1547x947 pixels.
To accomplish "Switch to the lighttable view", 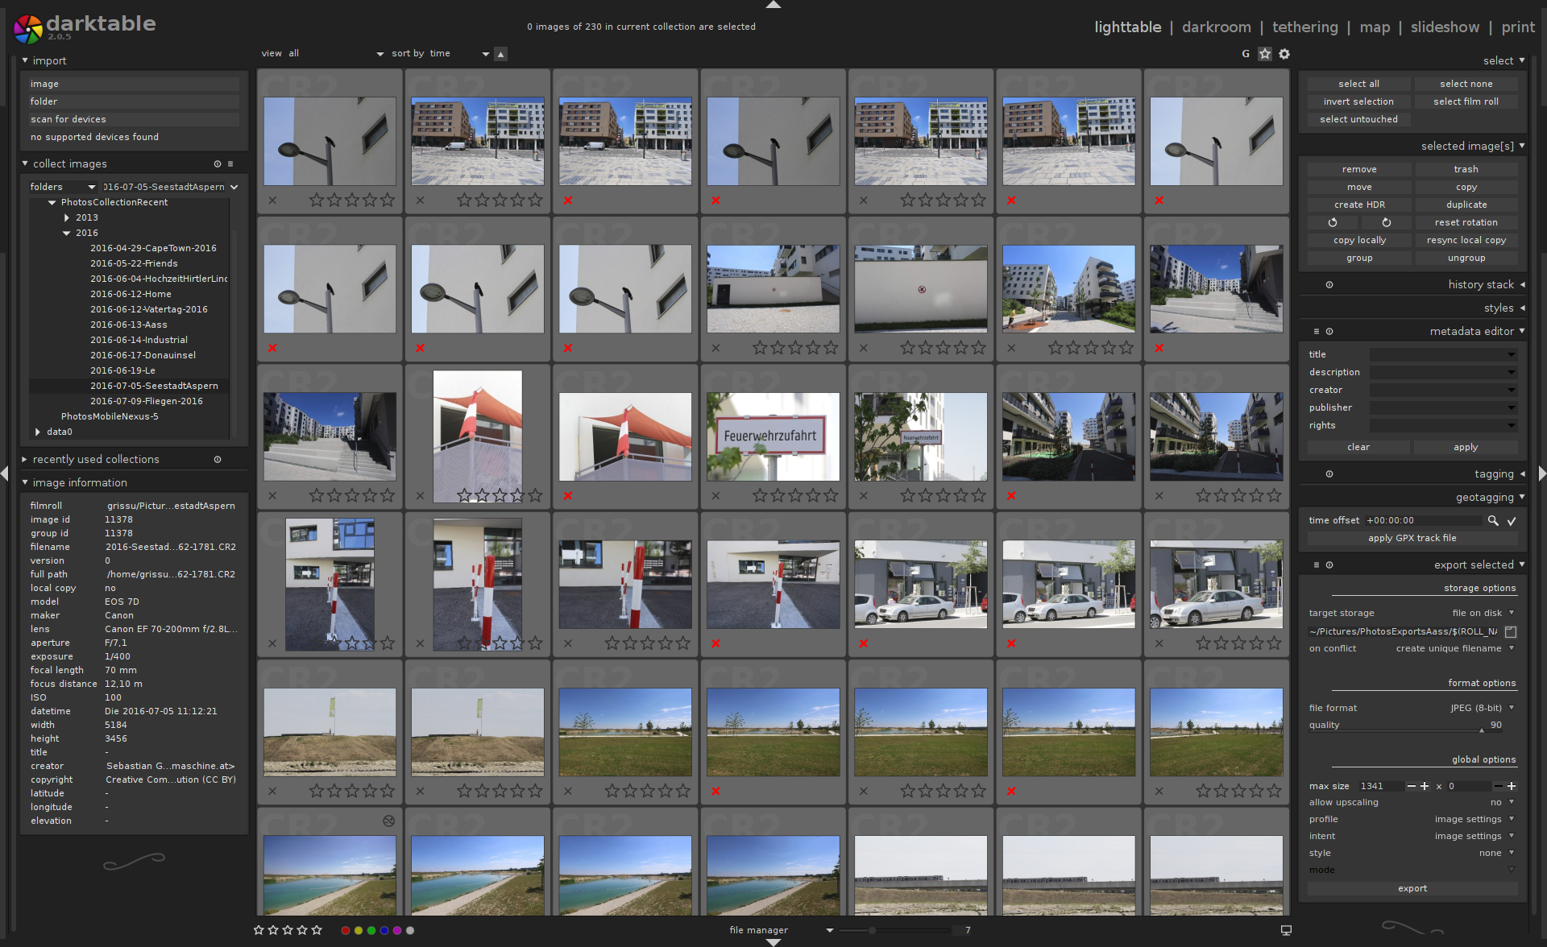I will 1127,27.
